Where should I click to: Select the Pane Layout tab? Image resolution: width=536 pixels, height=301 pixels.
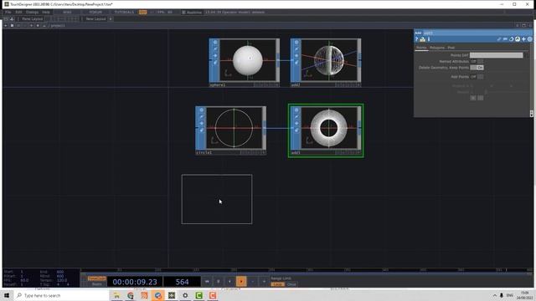(33, 18)
